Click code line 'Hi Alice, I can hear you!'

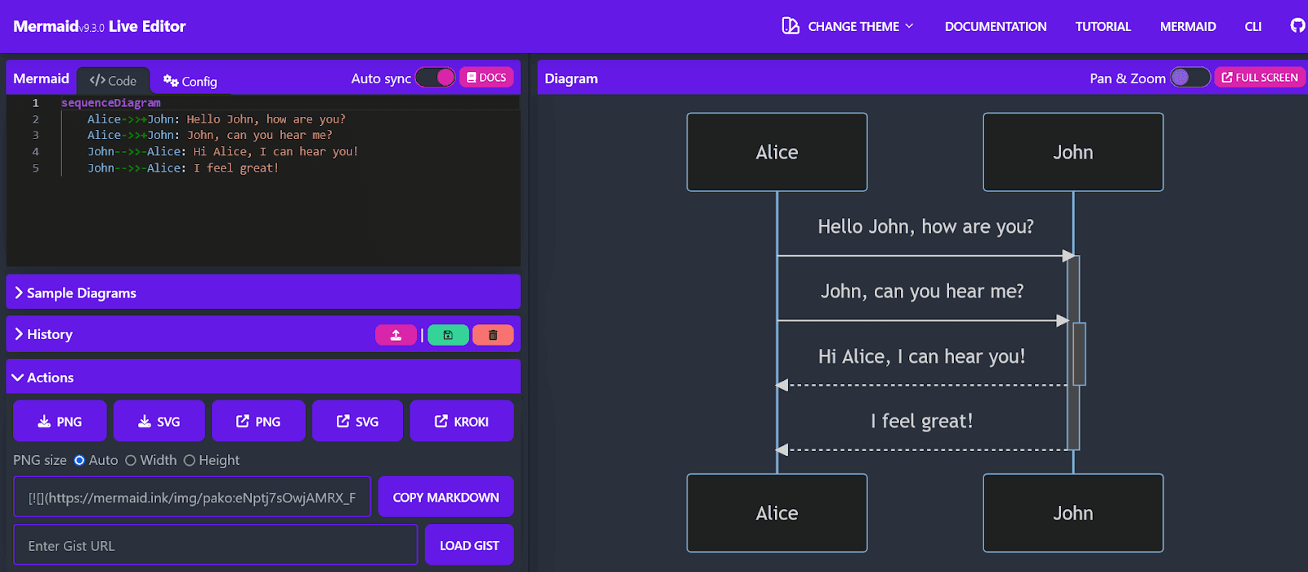(x=223, y=152)
